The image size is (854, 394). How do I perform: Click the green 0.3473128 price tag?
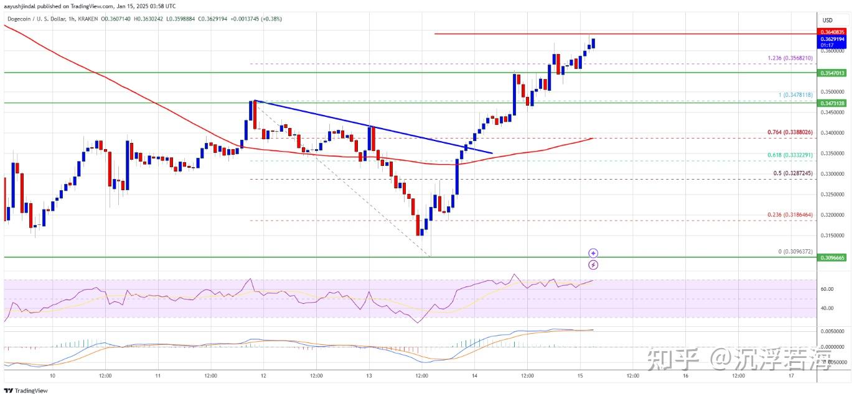click(831, 103)
